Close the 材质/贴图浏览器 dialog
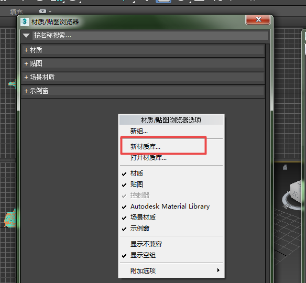Viewport: 306px width, 283px height. coord(258,19)
